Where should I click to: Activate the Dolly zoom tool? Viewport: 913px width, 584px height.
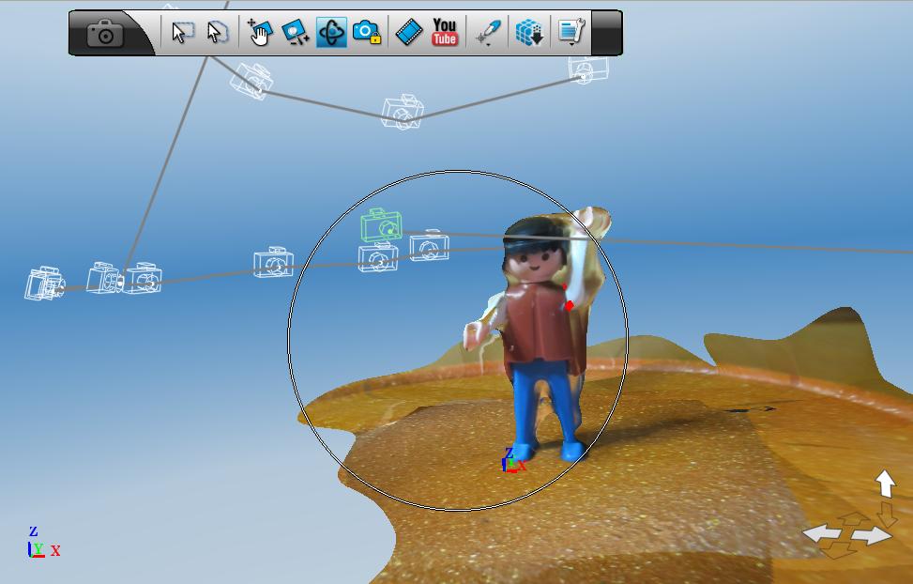(296, 32)
